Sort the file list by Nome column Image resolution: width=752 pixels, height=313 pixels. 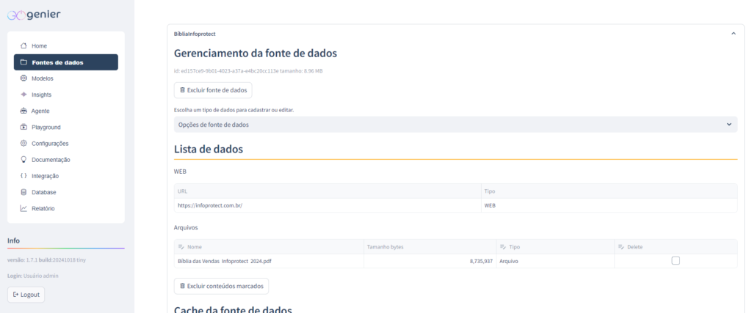coord(195,247)
